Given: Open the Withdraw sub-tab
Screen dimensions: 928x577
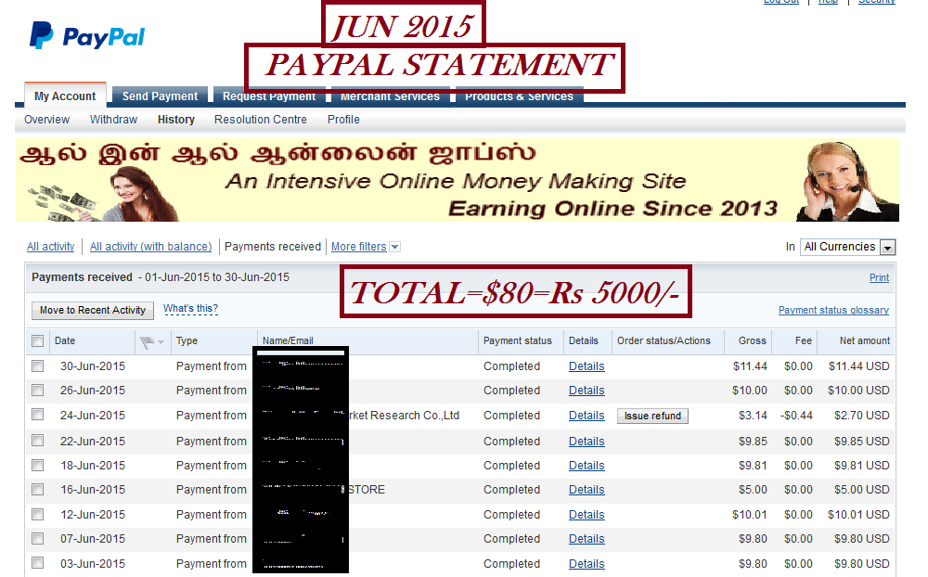Looking at the screenshot, I should coord(113,120).
